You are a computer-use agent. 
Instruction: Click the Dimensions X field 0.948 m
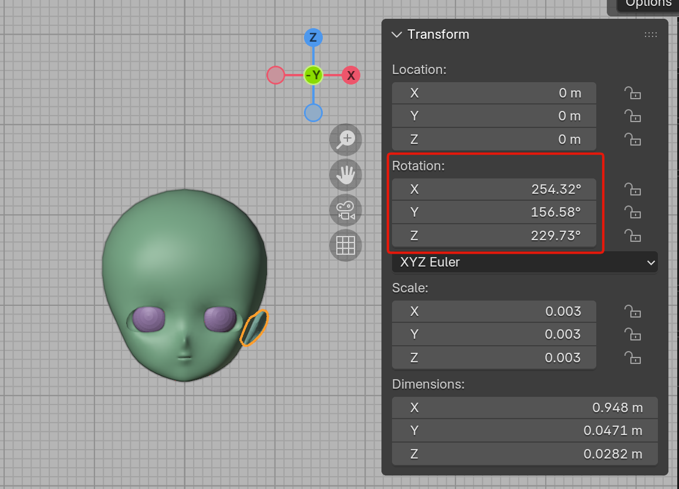[524, 407]
